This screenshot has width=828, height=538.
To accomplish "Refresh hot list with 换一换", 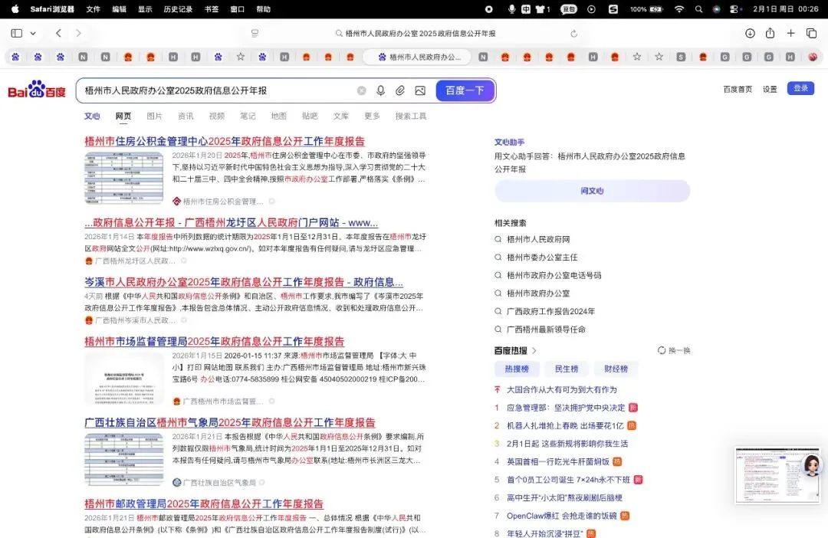I will click(x=674, y=350).
